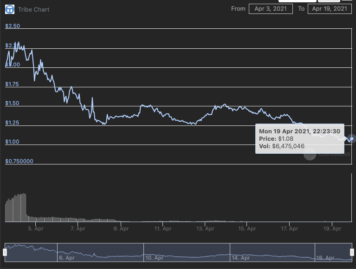Click the tooltip volume $6,475,046
This screenshot has height=269, width=356.
click(288, 146)
